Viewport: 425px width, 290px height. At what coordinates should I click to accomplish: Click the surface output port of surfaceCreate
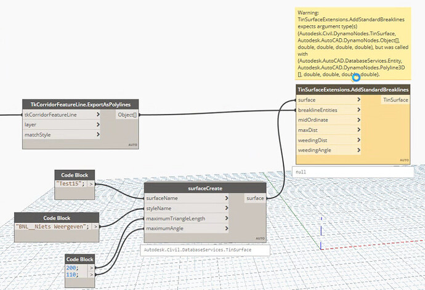pos(255,198)
